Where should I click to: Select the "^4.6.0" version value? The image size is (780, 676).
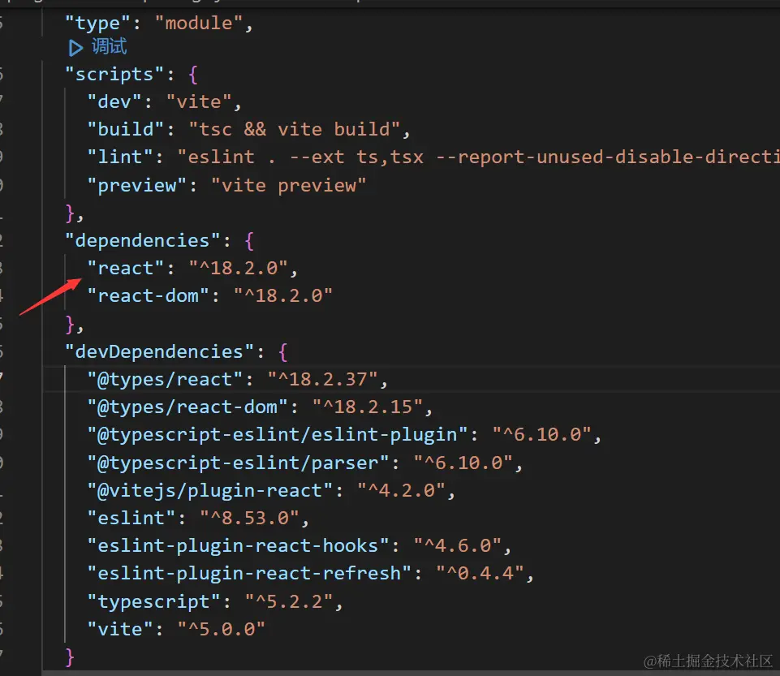(x=458, y=546)
